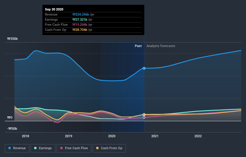
Task: Click the -₩50b y-axis label
Action: (x=12, y=129)
